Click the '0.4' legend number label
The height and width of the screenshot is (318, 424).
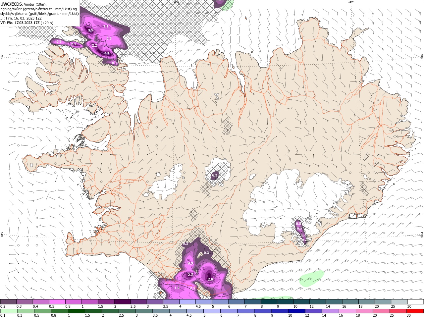click(35, 306)
